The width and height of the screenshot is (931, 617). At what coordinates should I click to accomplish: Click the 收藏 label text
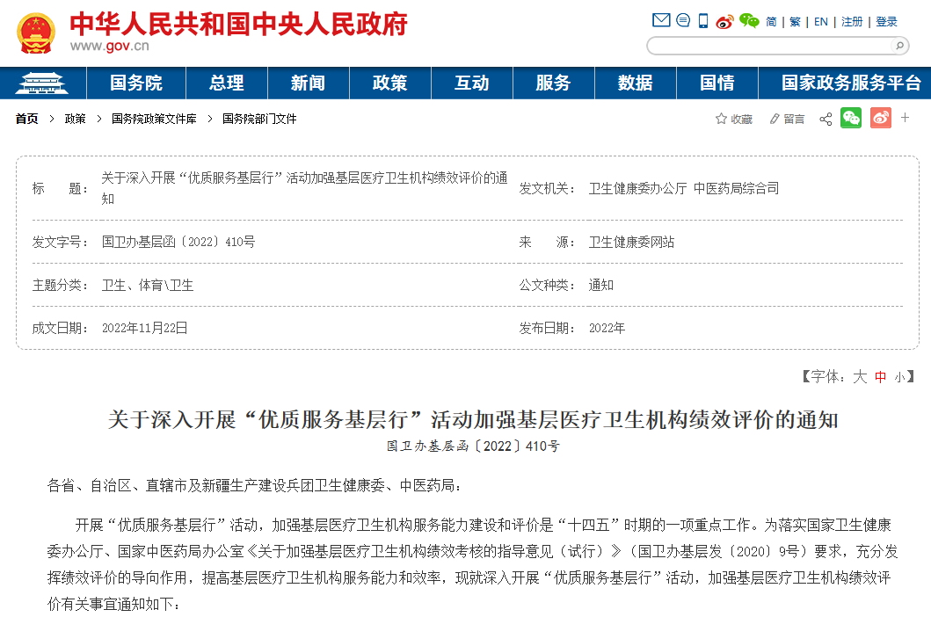pos(742,120)
